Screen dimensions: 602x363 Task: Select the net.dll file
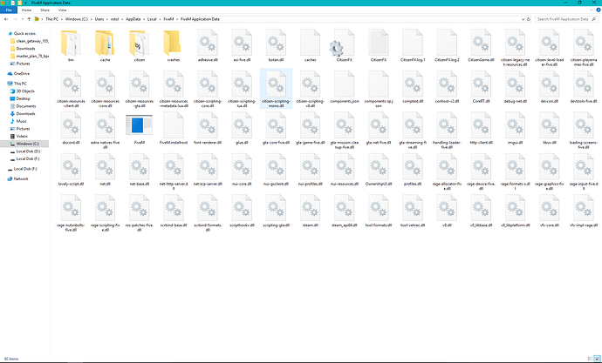pyautogui.click(x=105, y=170)
